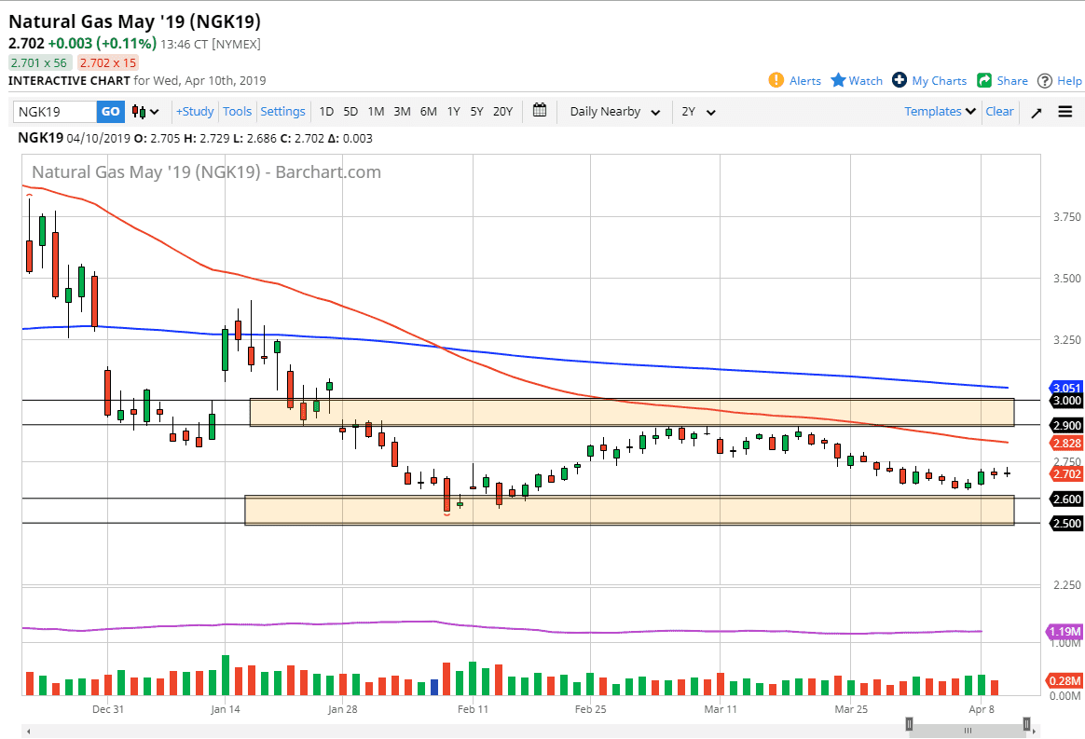Select the 1M time range
Image resolution: width=1085 pixels, height=739 pixels.
[376, 112]
